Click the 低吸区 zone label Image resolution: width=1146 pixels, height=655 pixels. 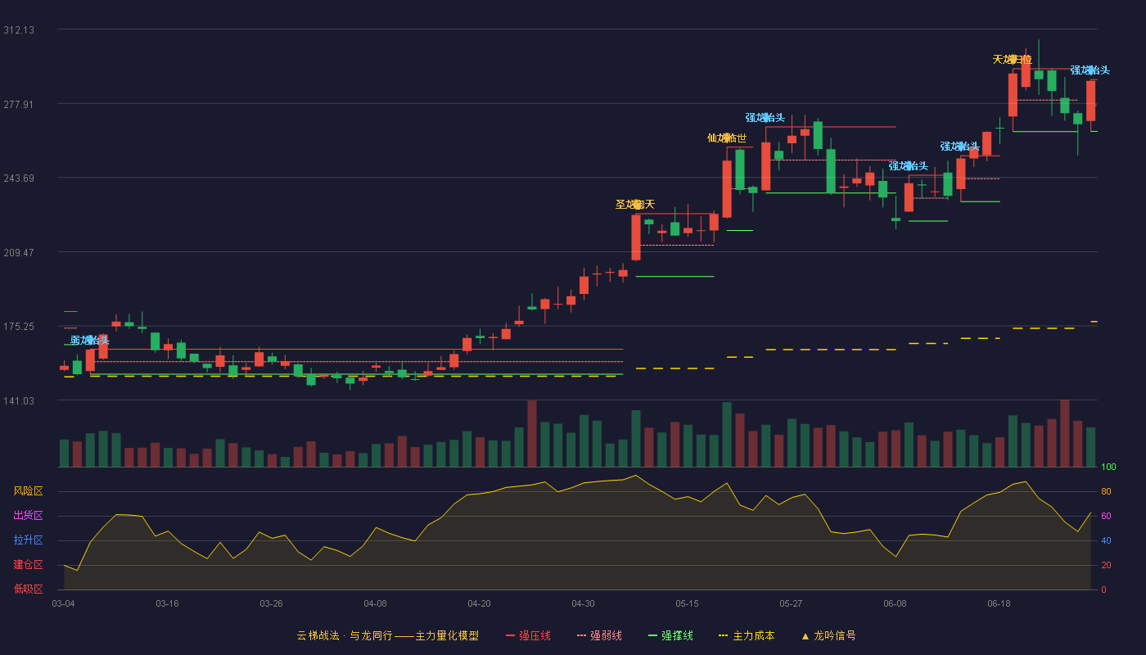[29, 589]
